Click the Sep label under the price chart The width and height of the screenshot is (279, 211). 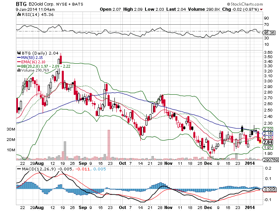tap(83, 163)
